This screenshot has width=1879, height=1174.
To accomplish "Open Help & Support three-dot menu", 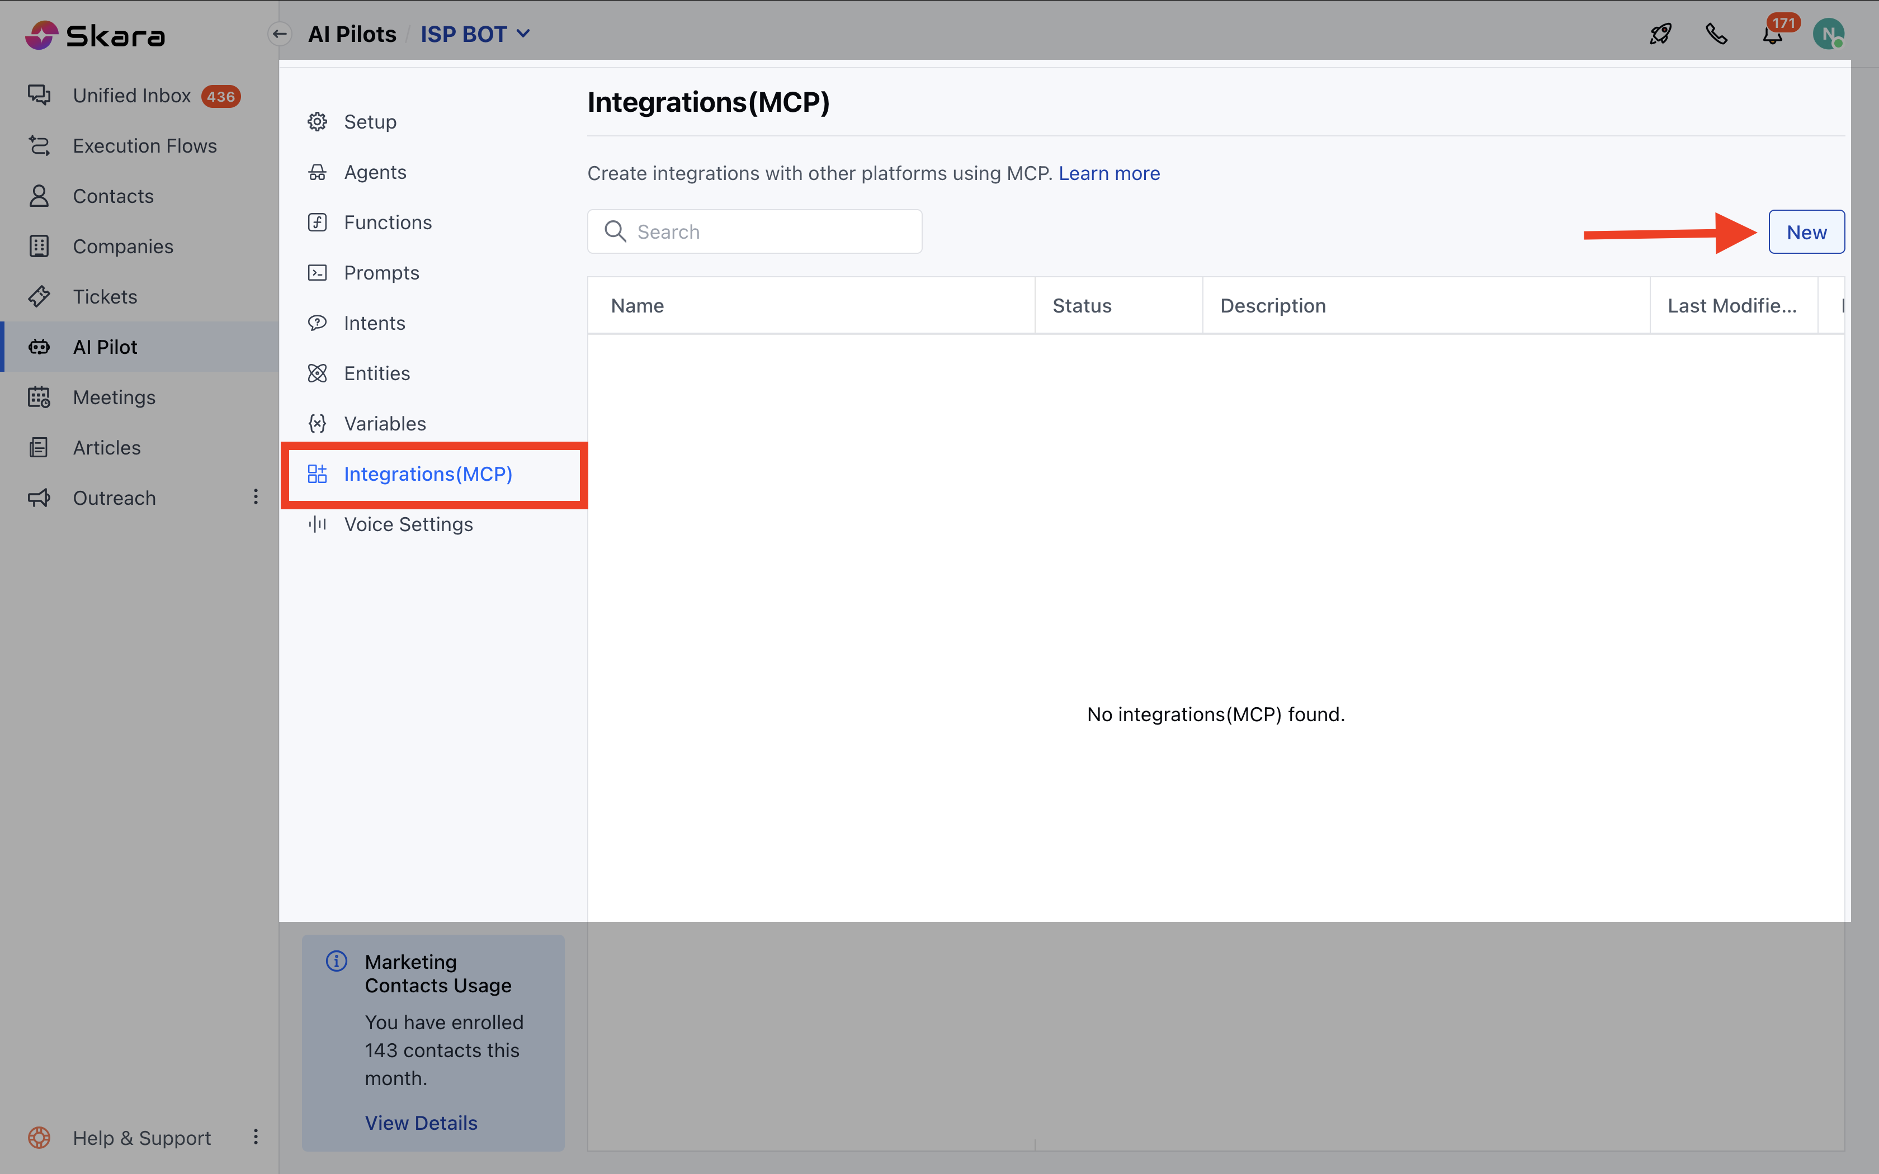I will 256,1138.
